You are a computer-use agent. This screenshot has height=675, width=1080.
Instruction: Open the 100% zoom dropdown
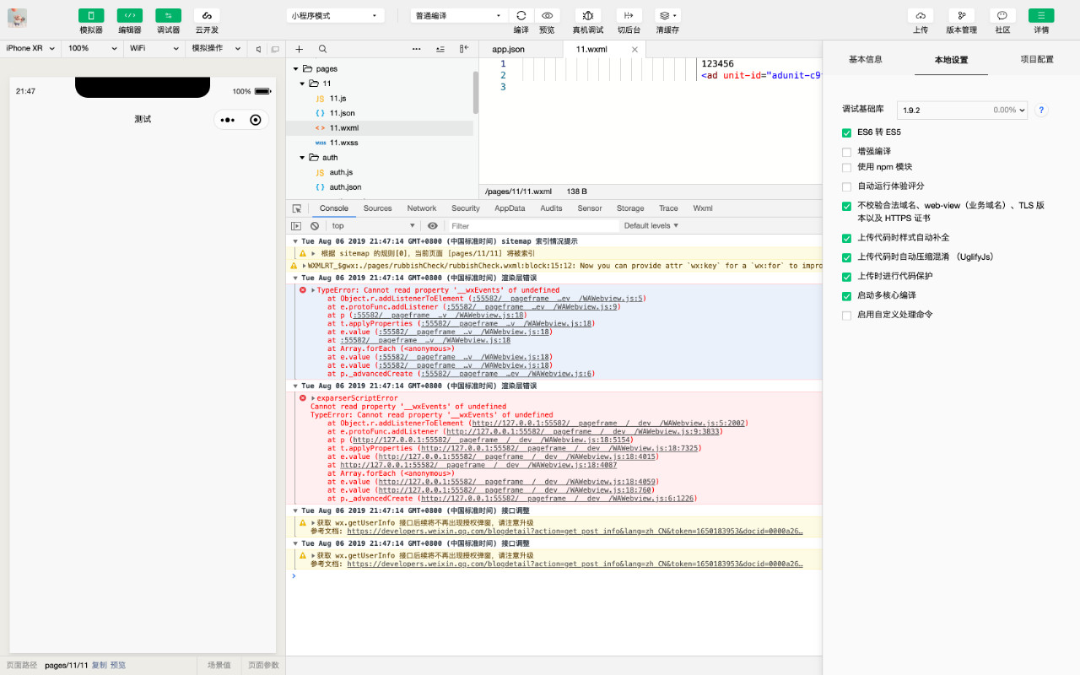[x=93, y=49]
